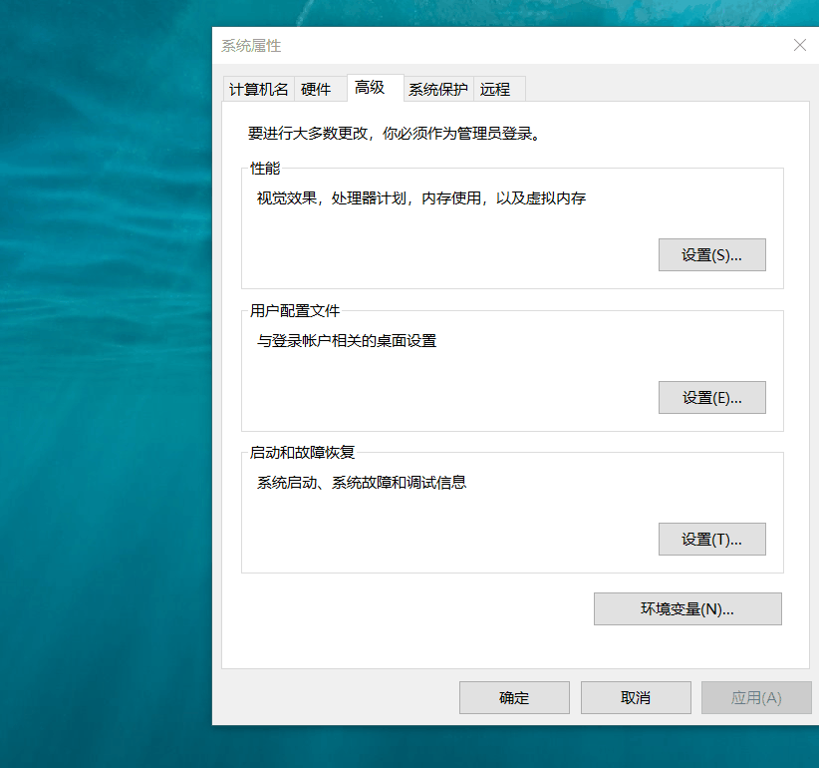819x768 pixels.
Task: Go to the 系统保护 tab
Action: pos(438,89)
